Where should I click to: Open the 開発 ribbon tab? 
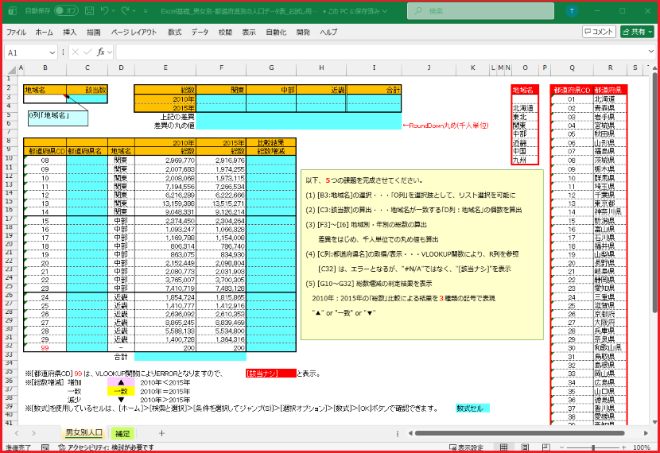pyautogui.click(x=303, y=32)
